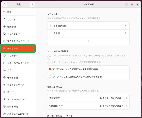Open the 代替文字キー chevron
This screenshot has width=142, height=118.
point(126,98)
